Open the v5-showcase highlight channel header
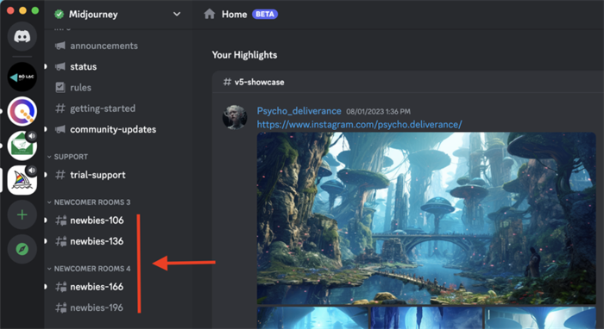This screenshot has height=329, width=604. [254, 82]
